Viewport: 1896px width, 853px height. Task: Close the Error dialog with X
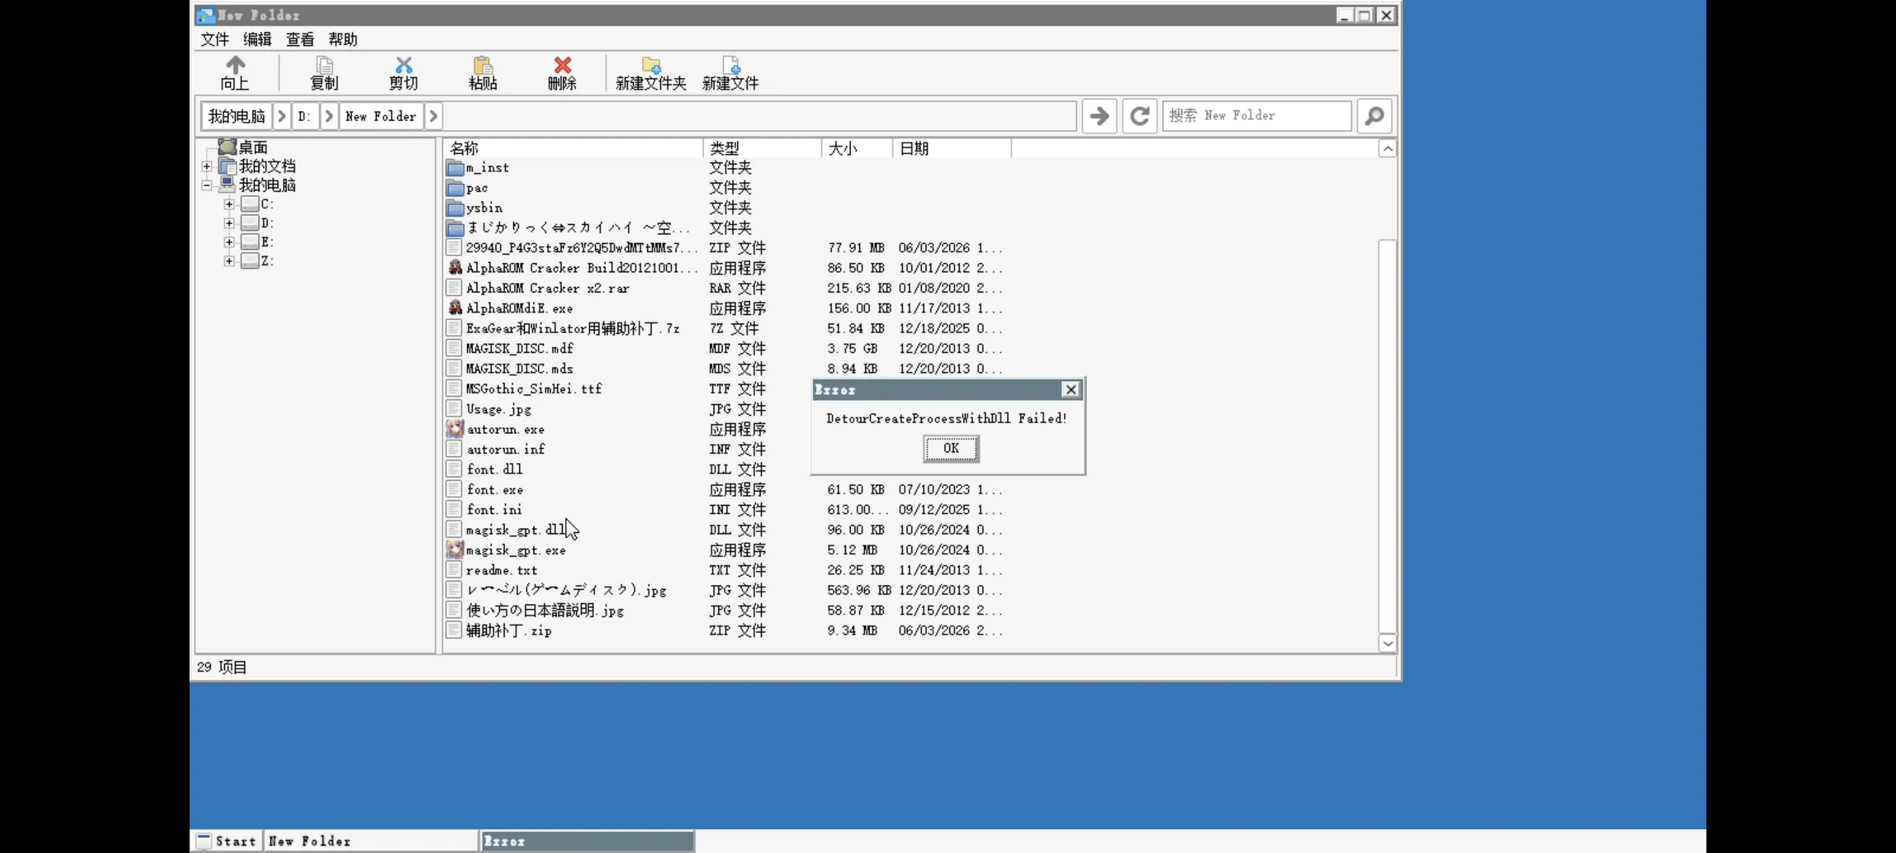point(1071,389)
